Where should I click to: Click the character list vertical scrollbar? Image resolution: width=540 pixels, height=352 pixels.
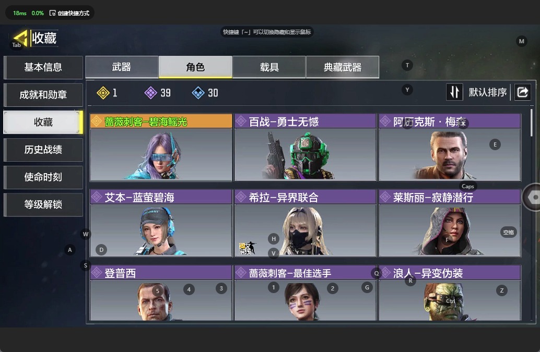point(532,123)
